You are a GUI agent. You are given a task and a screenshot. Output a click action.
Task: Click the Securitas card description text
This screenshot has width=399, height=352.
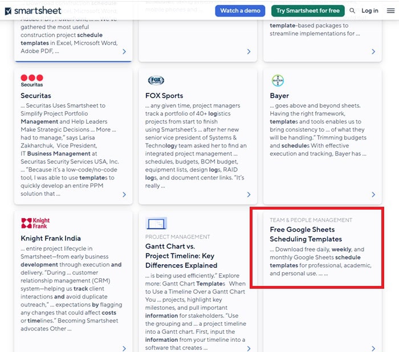[x=71, y=150]
